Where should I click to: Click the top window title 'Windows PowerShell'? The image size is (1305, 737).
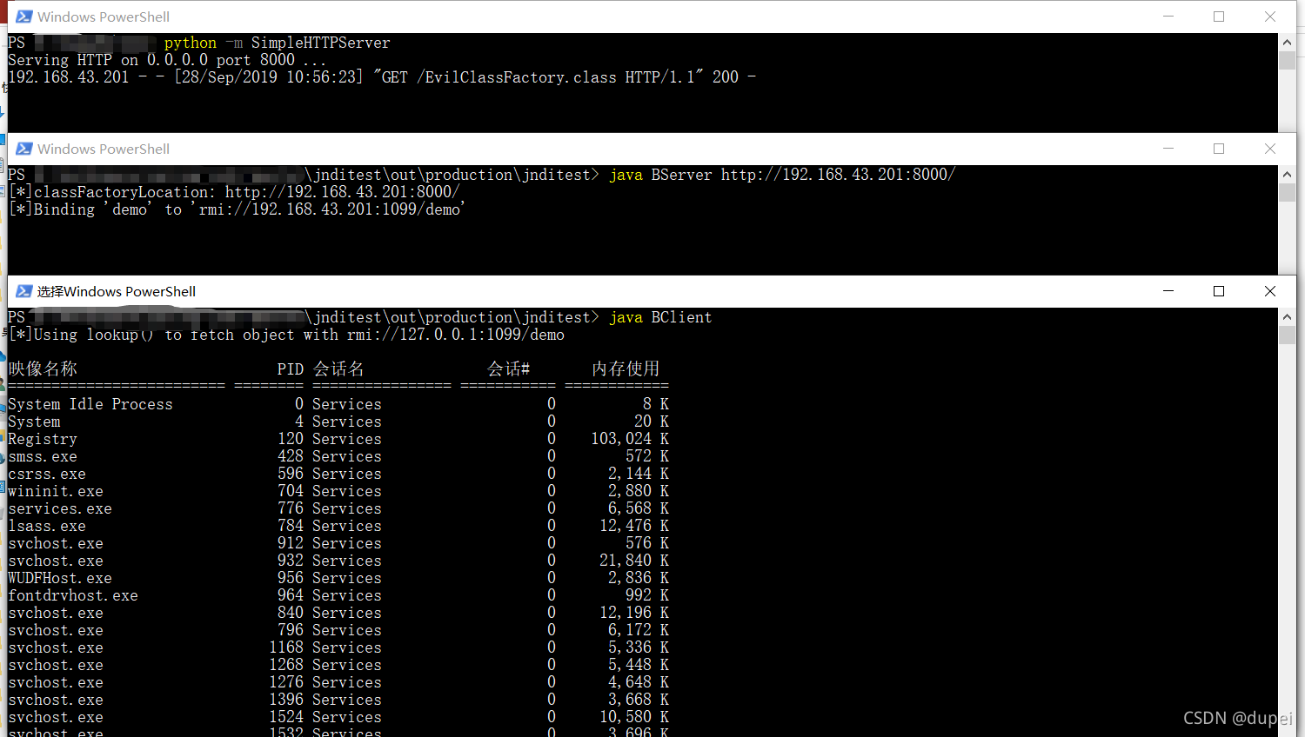tap(104, 17)
